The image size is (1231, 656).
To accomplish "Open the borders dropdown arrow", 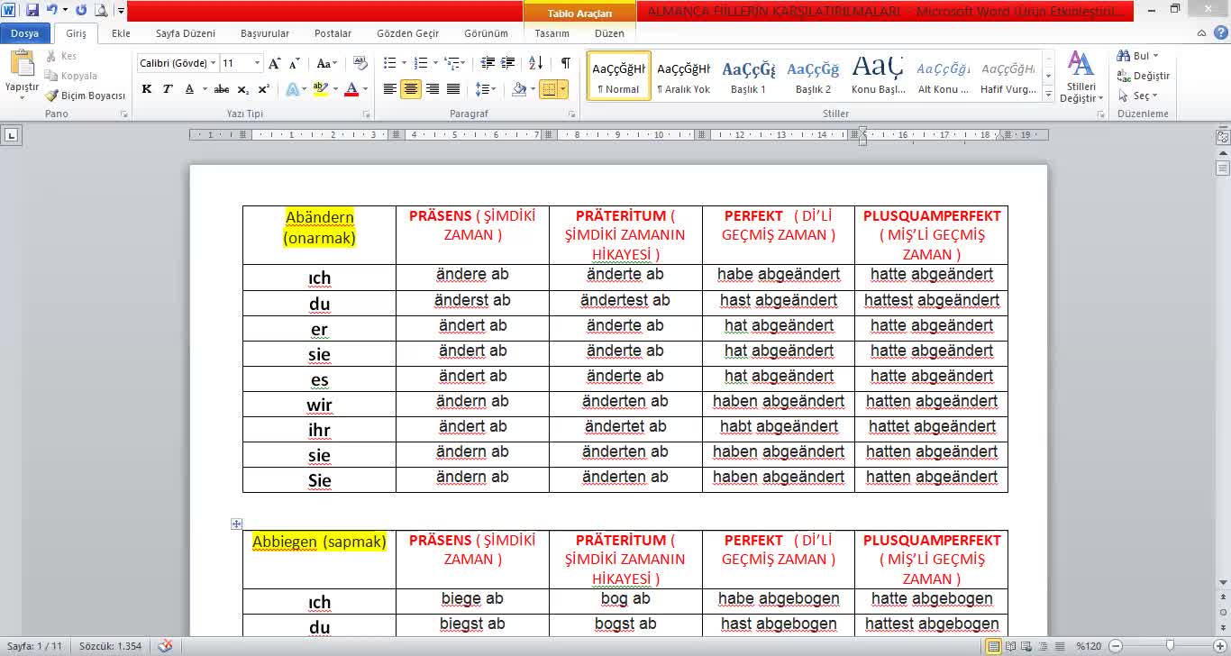I will (x=563, y=89).
